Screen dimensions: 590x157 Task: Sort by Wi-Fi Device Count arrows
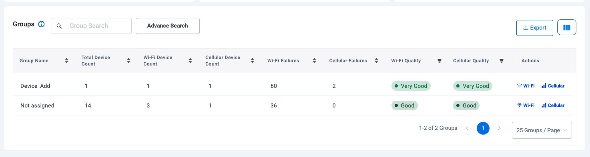[191, 61]
